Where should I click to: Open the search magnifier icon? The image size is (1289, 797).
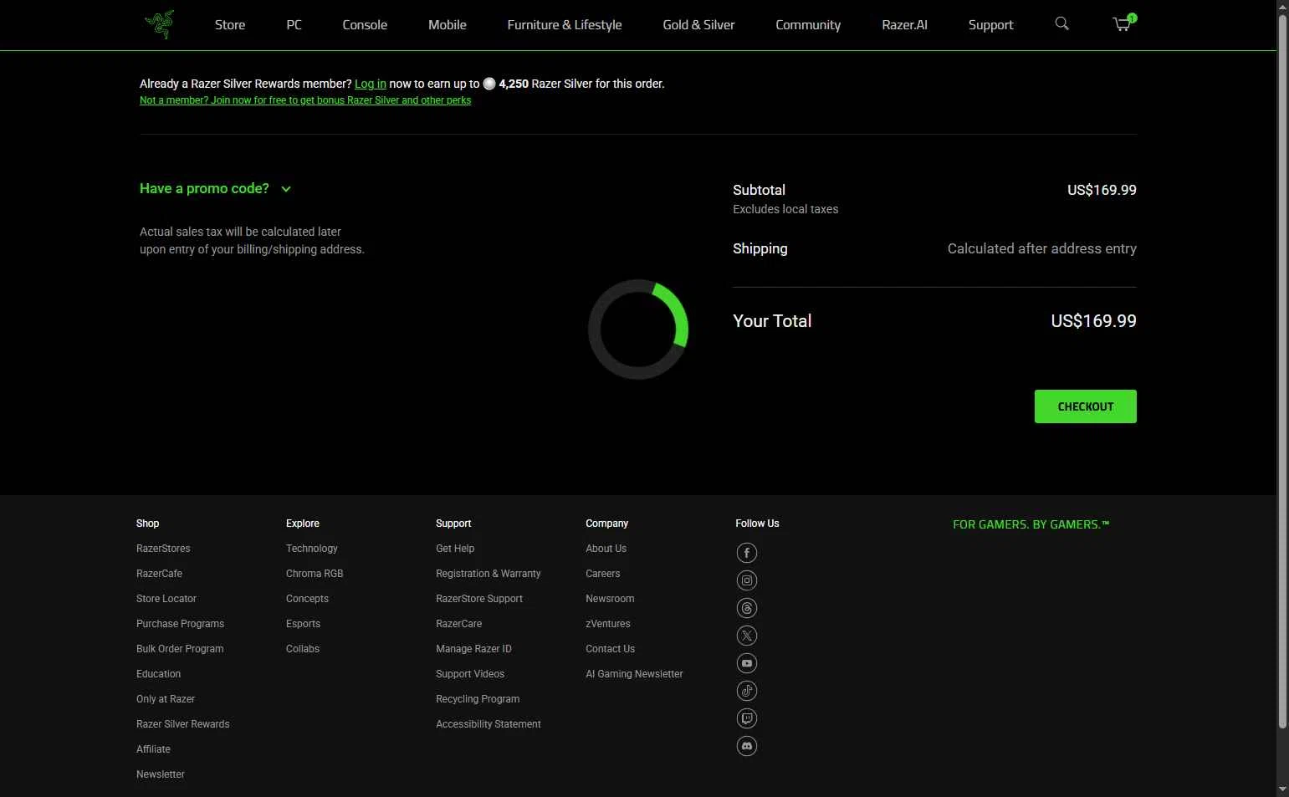[1061, 23]
